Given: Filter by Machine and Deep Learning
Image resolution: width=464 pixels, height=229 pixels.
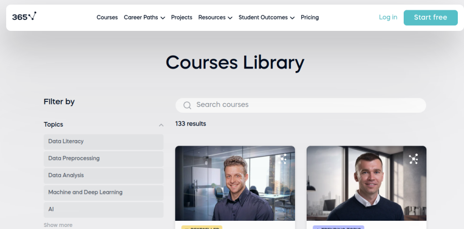Looking at the screenshot, I should (104, 193).
